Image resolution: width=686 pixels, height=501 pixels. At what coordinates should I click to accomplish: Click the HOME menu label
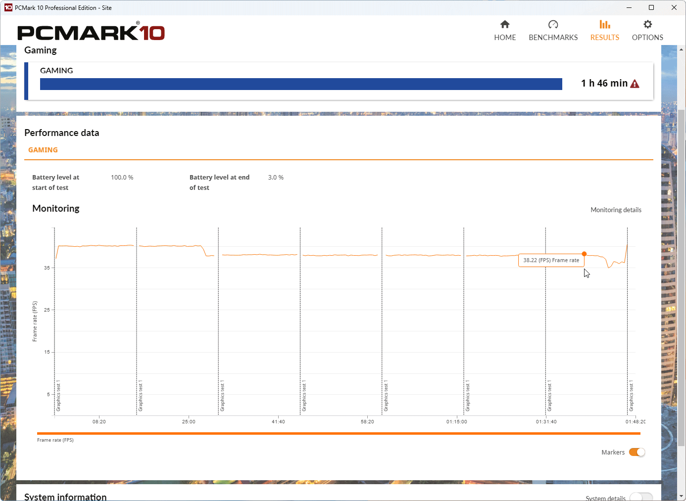[505, 38]
